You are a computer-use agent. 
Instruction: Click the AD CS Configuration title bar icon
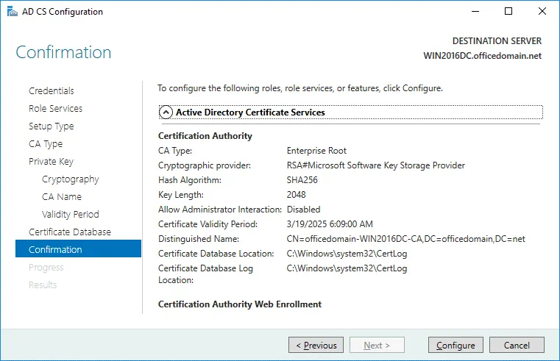pos(10,12)
